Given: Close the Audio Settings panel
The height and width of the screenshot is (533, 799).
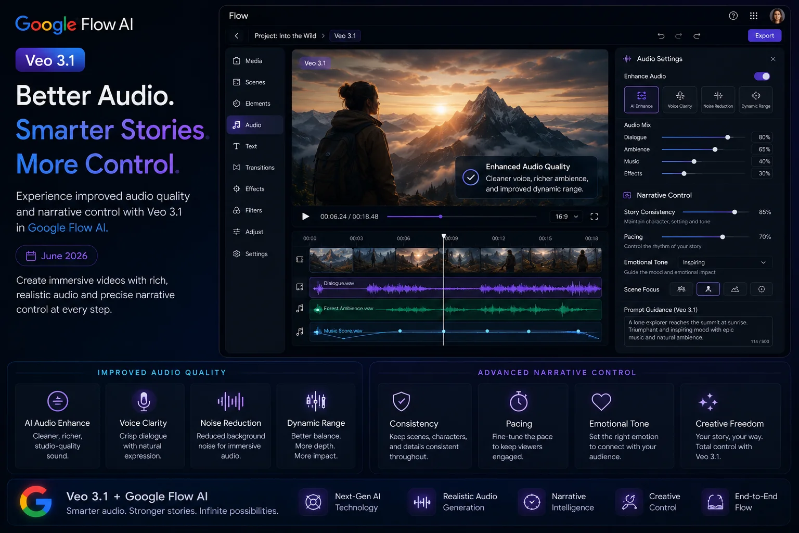Looking at the screenshot, I should (773, 59).
